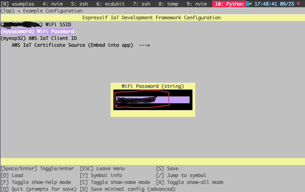The image size is (305, 192).
Task: Switch to tmux window 4: nvim
Action: (53, 4)
